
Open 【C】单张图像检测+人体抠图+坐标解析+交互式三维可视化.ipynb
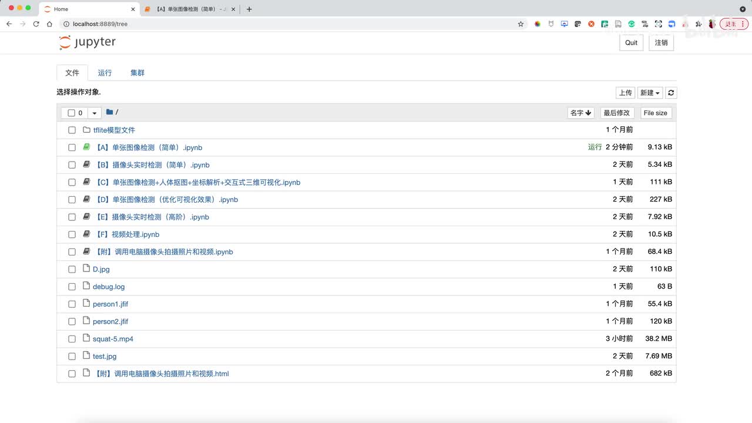(197, 182)
